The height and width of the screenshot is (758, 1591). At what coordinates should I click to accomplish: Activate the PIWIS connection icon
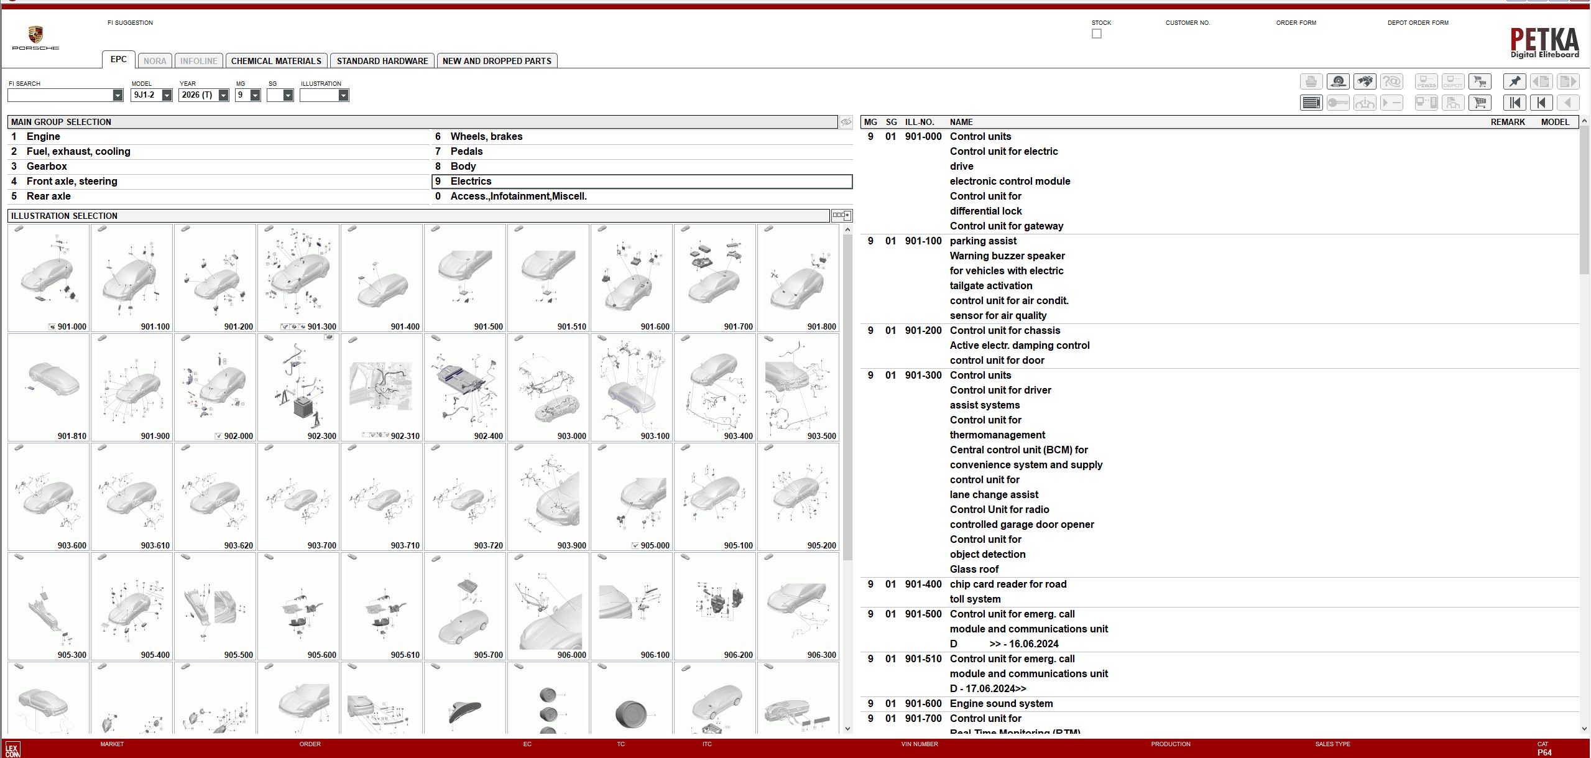pyautogui.click(x=1426, y=81)
